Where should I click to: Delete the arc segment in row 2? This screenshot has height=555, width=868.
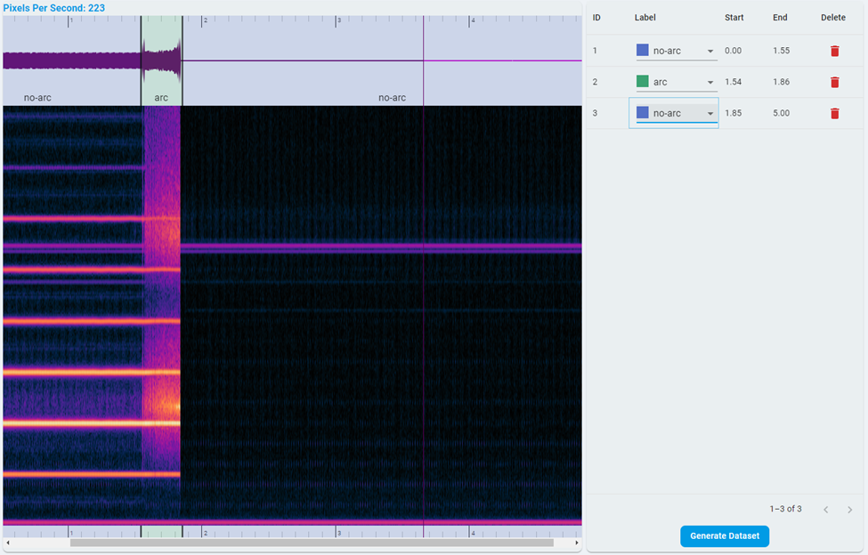834,82
